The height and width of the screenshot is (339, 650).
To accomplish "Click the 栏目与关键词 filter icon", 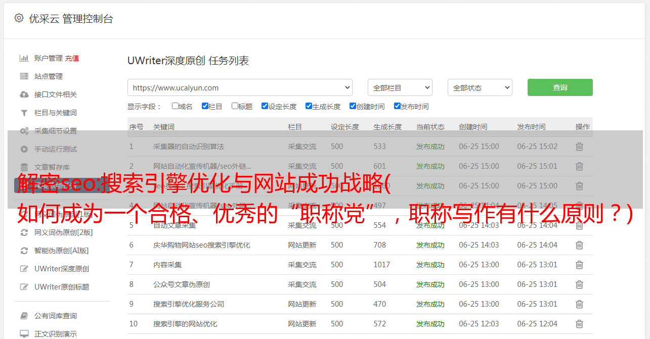I will 24,113.
